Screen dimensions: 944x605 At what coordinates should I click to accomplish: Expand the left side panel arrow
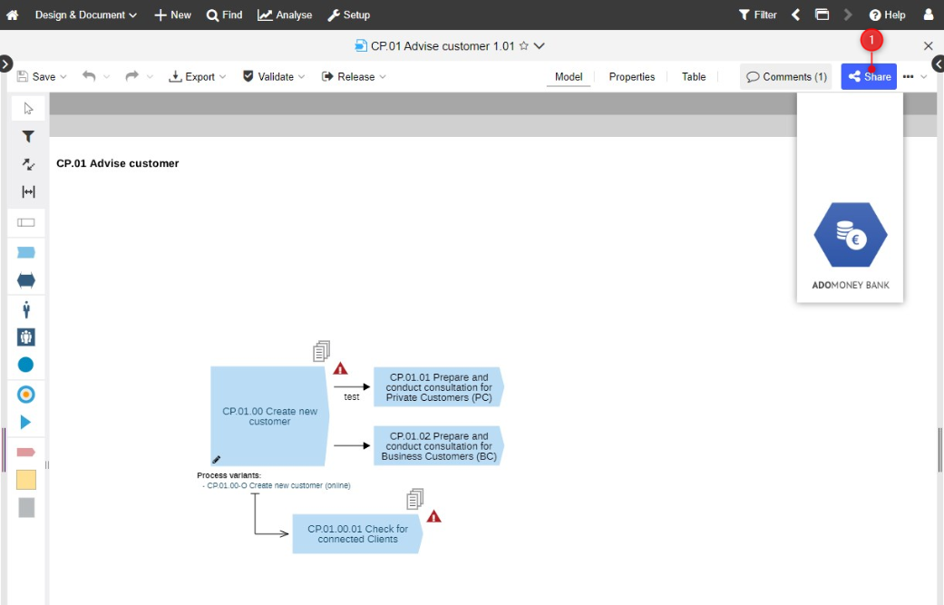pyautogui.click(x=5, y=63)
